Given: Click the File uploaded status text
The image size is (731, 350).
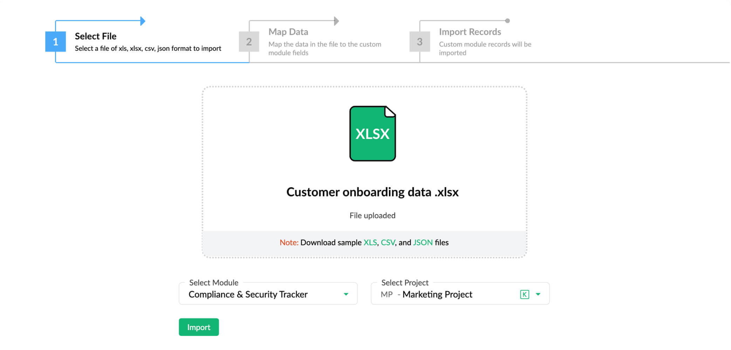Looking at the screenshot, I should [x=372, y=215].
